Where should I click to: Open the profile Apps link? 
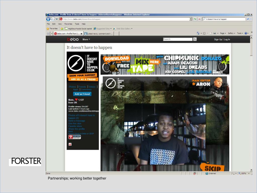point(76,90)
